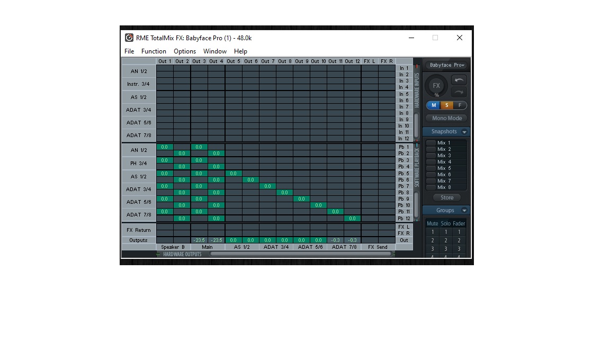The height and width of the screenshot is (343, 610).
Task: Open the Babyface Pro device dropdown
Action: [x=446, y=65]
